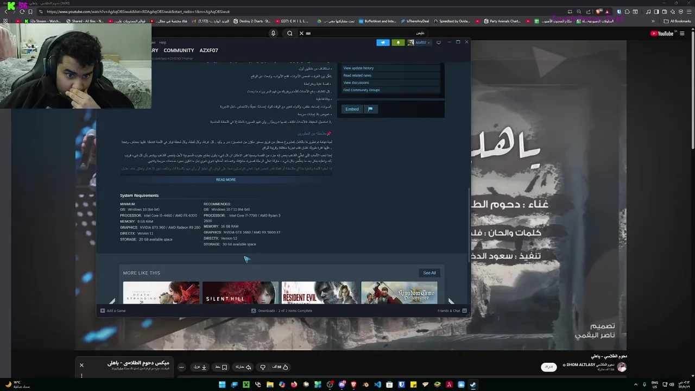Click the Embed button
This screenshot has width=695, height=391.
352,109
